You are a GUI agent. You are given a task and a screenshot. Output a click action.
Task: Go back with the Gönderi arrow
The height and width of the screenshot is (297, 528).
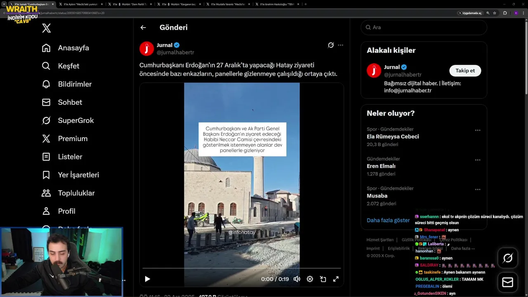tap(143, 28)
